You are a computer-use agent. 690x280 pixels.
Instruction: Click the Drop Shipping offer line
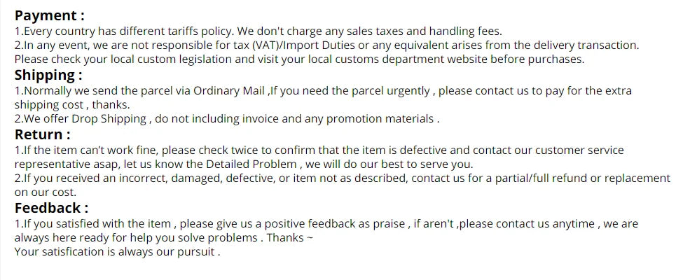(227, 119)
